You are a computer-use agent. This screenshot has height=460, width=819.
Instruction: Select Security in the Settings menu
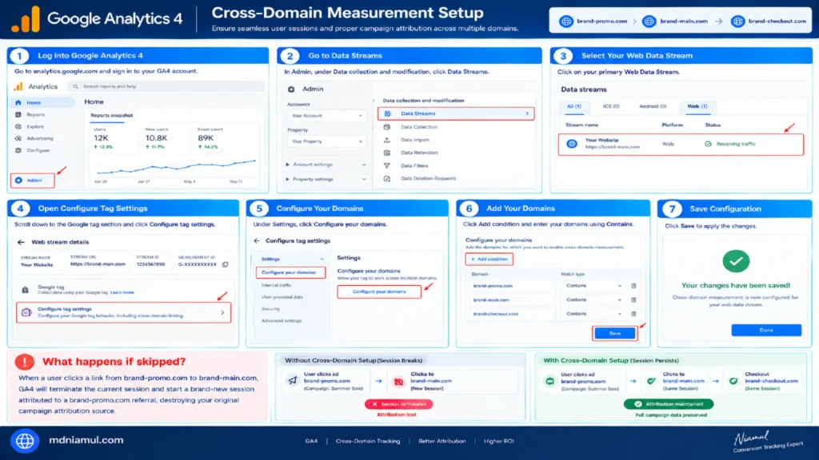coord(270,309)
